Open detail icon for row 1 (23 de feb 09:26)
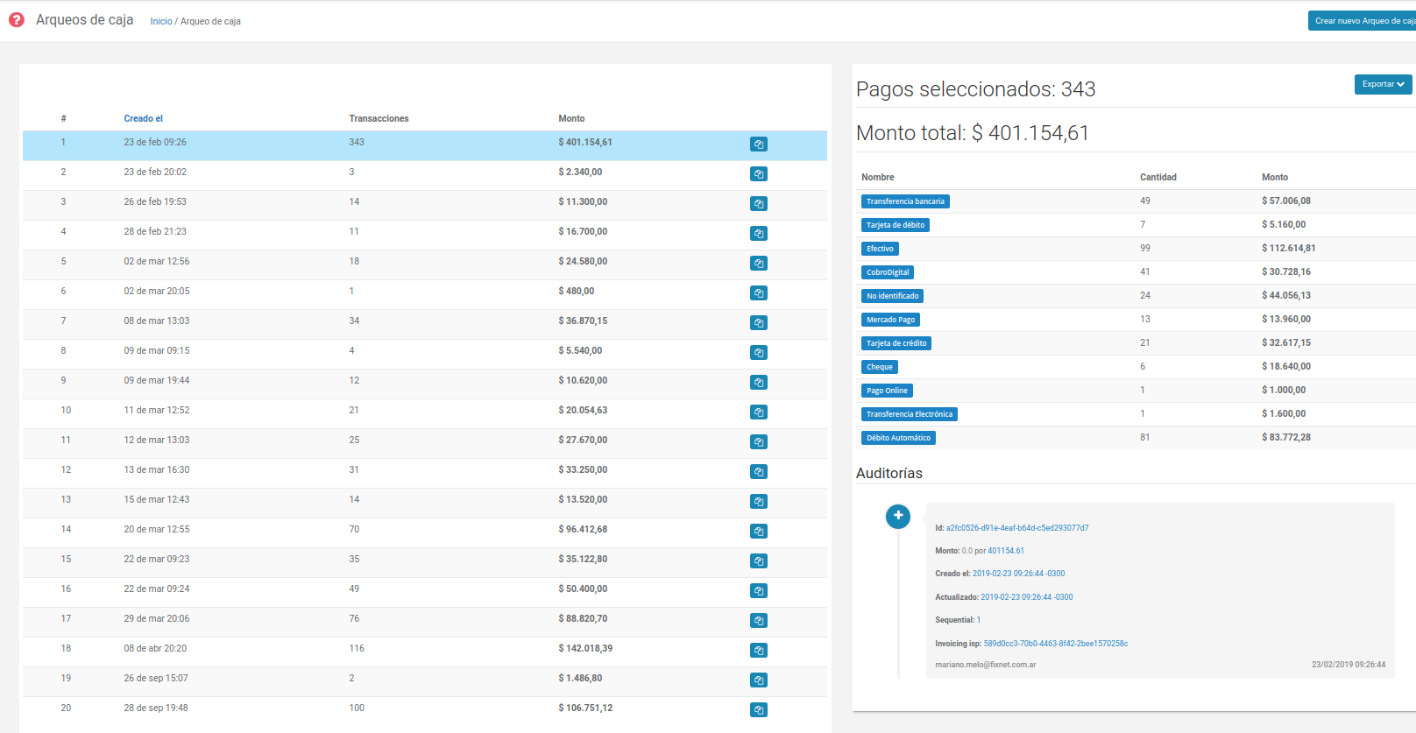Screen dimensions: 1416x733 (x=759, y=144)
